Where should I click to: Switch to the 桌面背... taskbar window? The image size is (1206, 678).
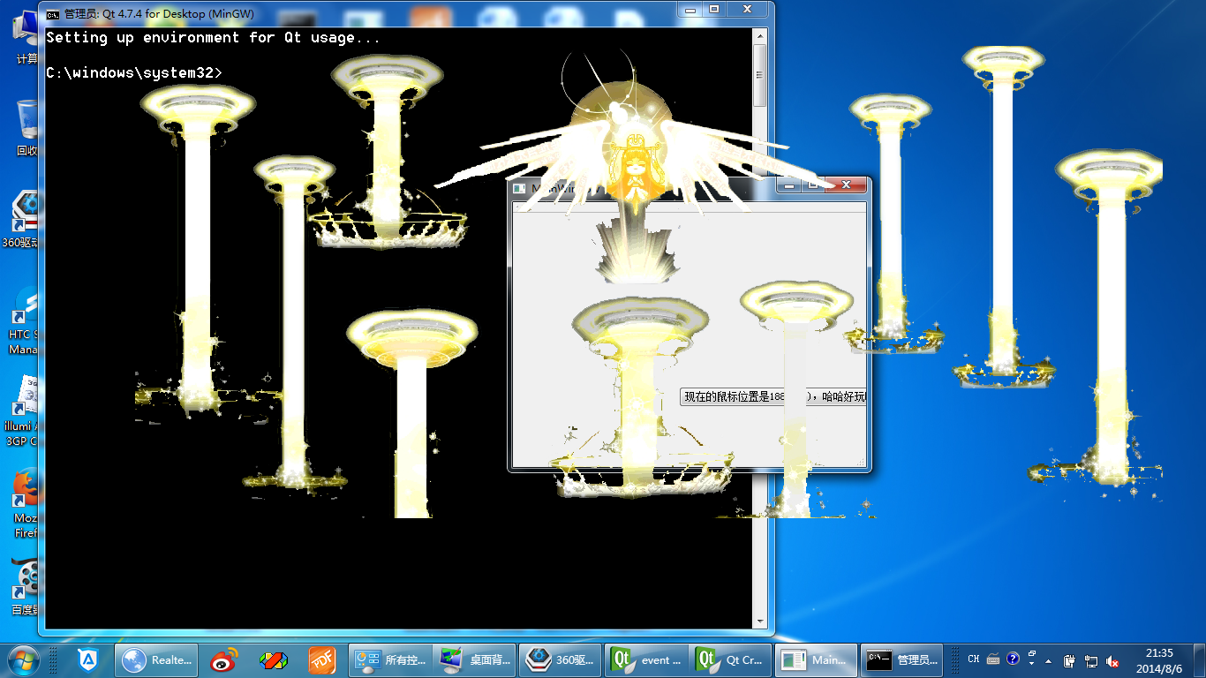[x=475, y=659]
